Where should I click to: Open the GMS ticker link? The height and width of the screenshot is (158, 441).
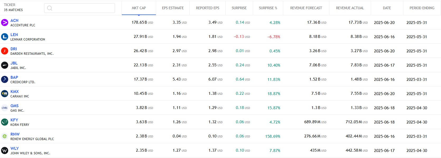15,106
